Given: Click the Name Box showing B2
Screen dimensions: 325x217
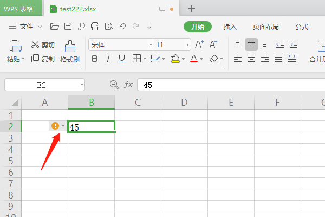Looking at the screenshot, I should [x=42, y=85].
